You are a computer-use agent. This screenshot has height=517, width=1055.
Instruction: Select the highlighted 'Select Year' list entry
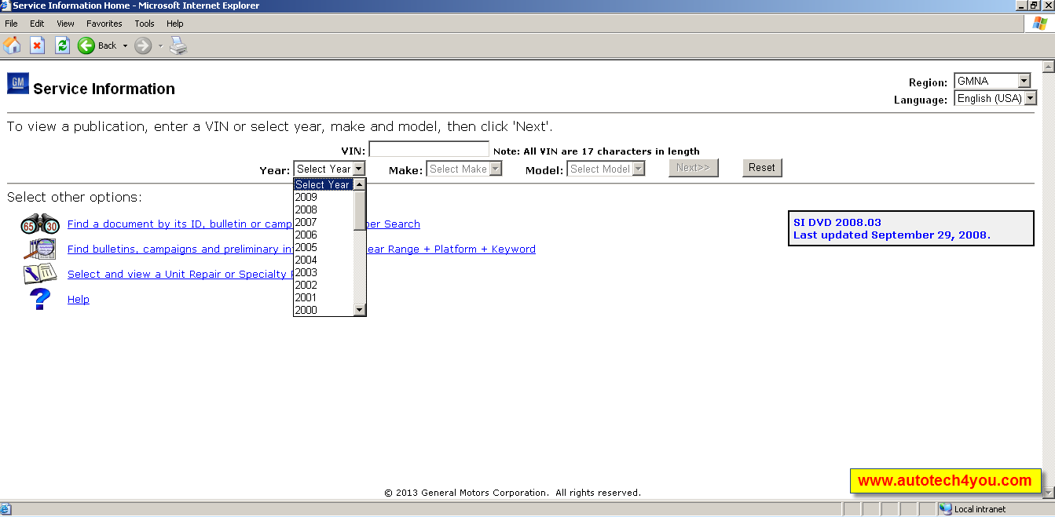(x=324, y=184)
